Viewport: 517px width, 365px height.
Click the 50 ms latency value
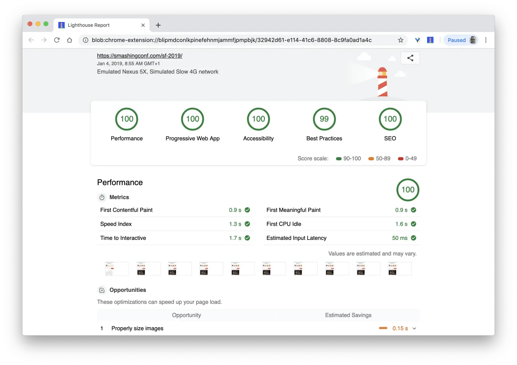coord(400,238)
